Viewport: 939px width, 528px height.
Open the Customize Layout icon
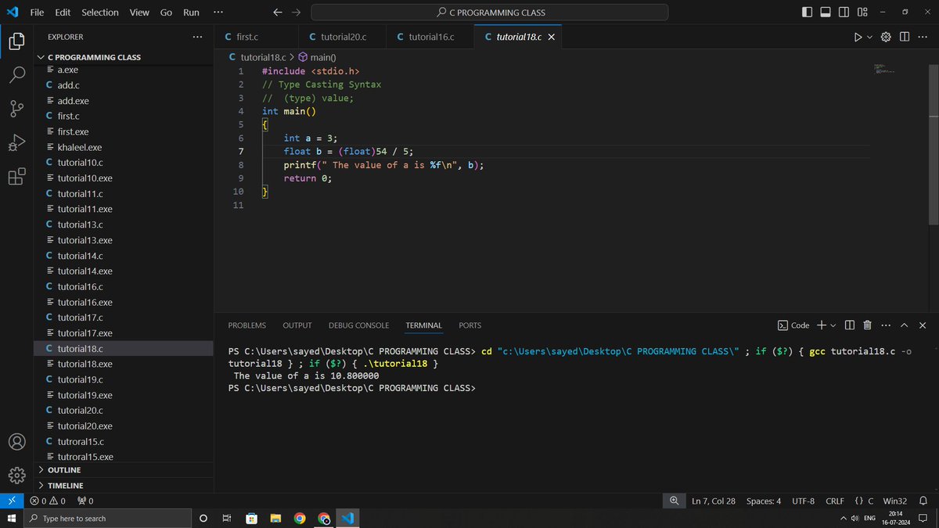pos(862,13)
